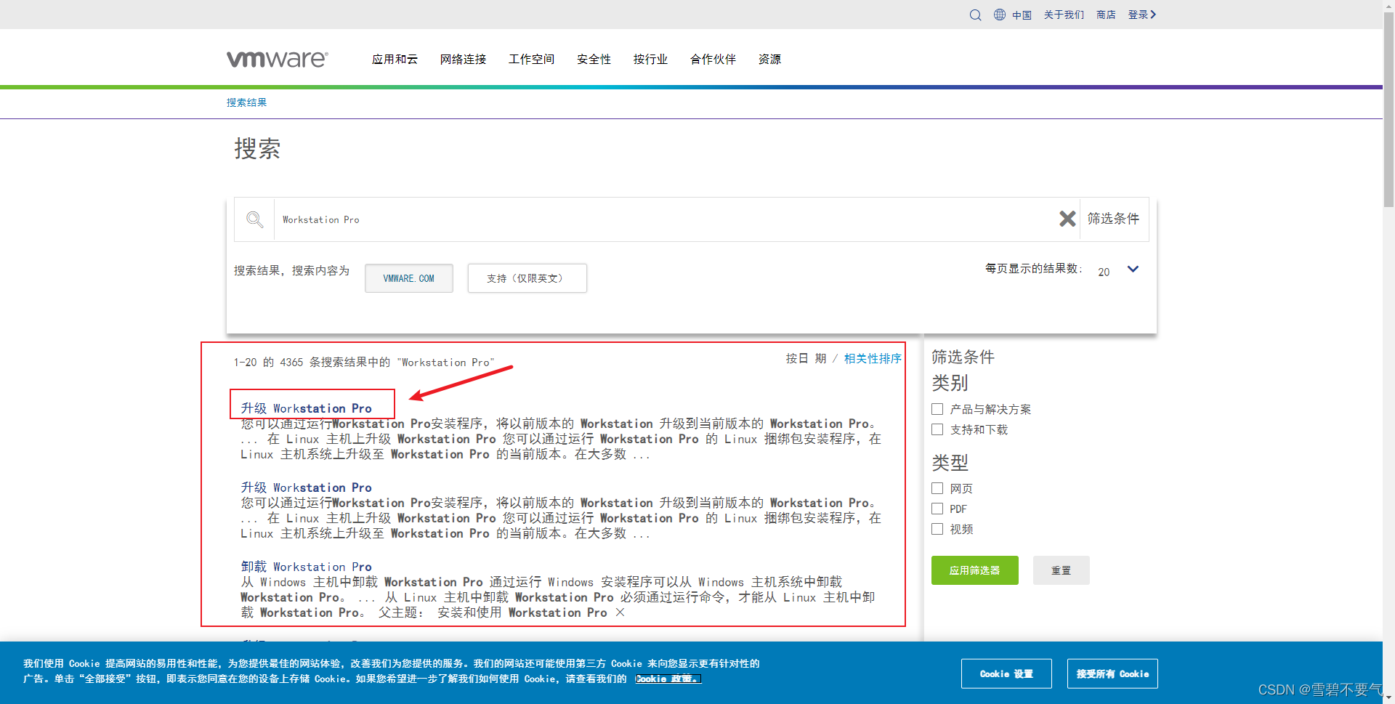This screenshot has height=704, width=1395.
Task: Check the 网页 type checkbox
Action: (937, 488)
